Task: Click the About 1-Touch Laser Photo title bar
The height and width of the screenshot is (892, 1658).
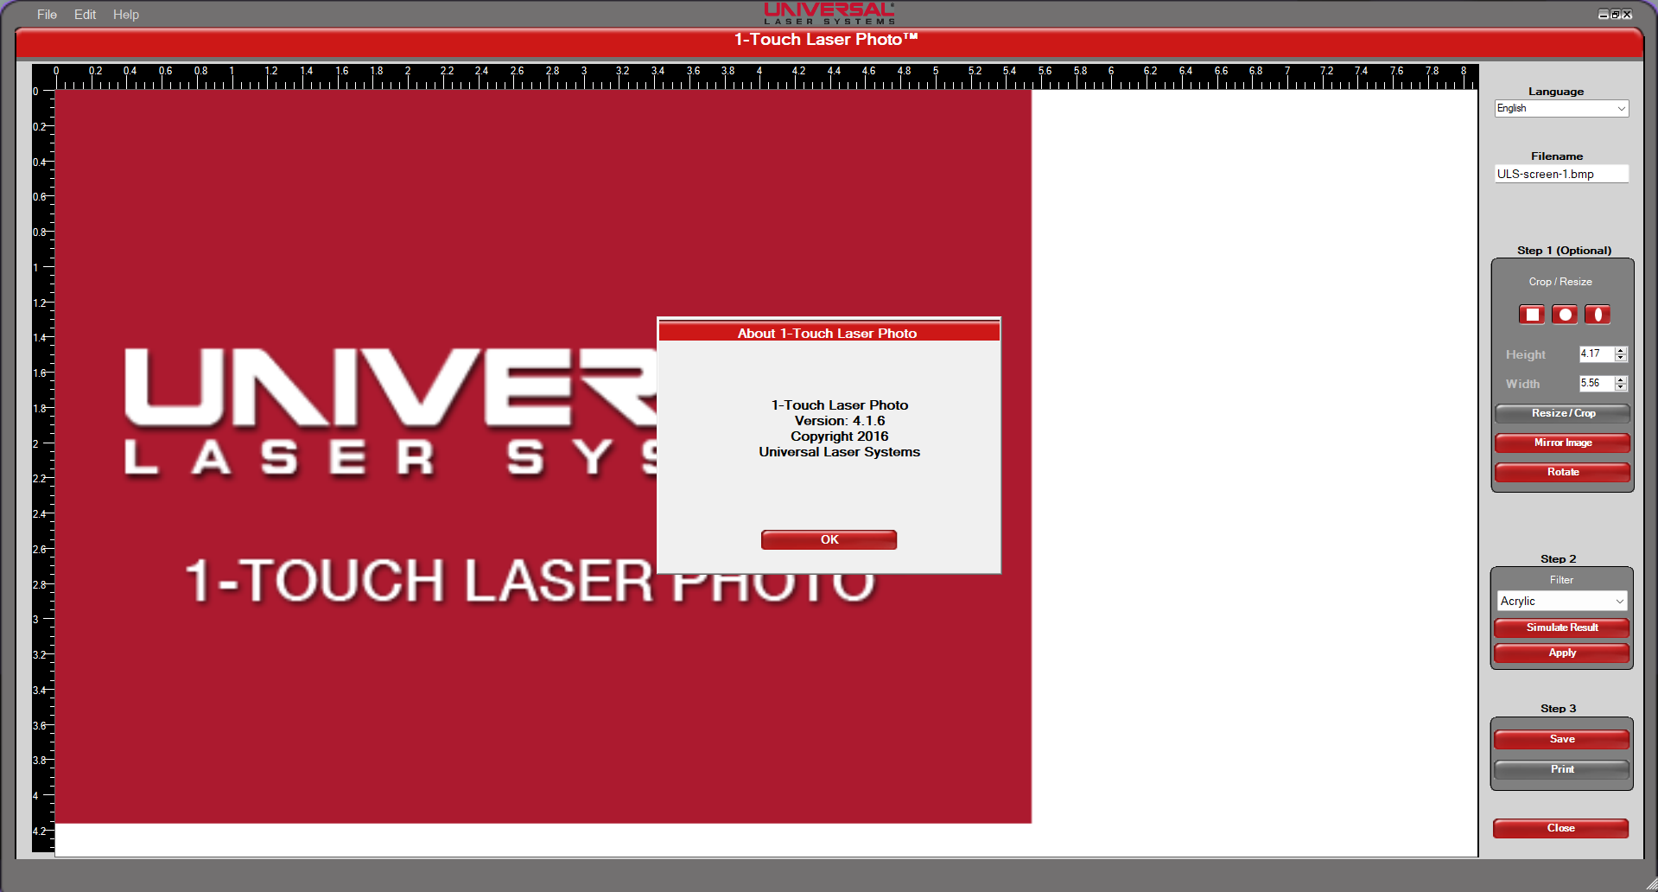Action: coord(829,333)
